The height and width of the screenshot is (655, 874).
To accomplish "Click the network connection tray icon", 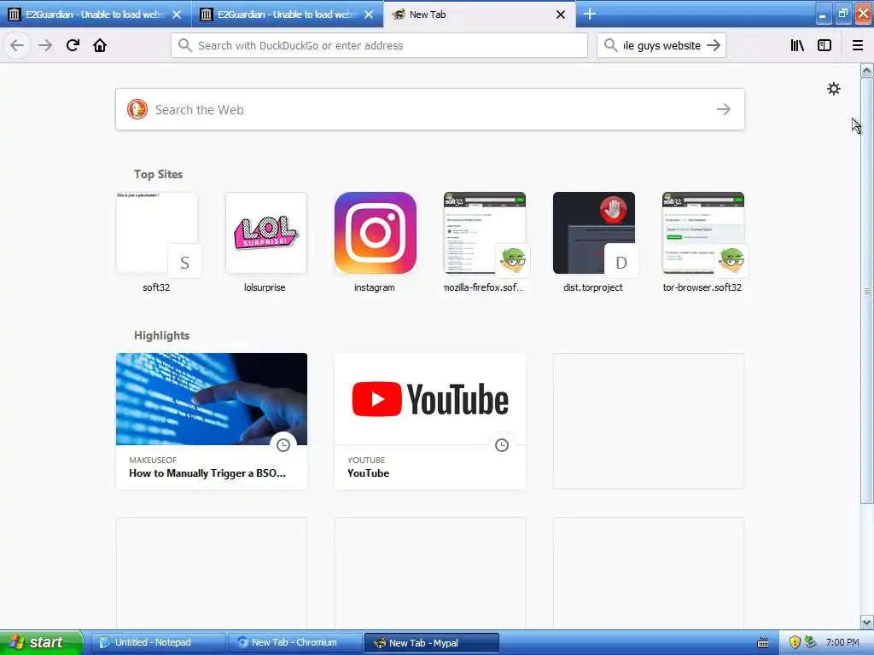I will coord(810,642).
